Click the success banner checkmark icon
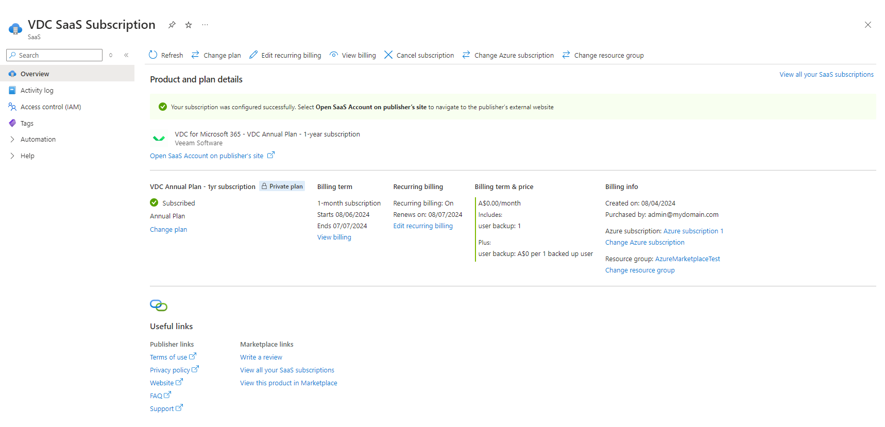Viewport: 885px width, 427px height. (x=163, y=107)
